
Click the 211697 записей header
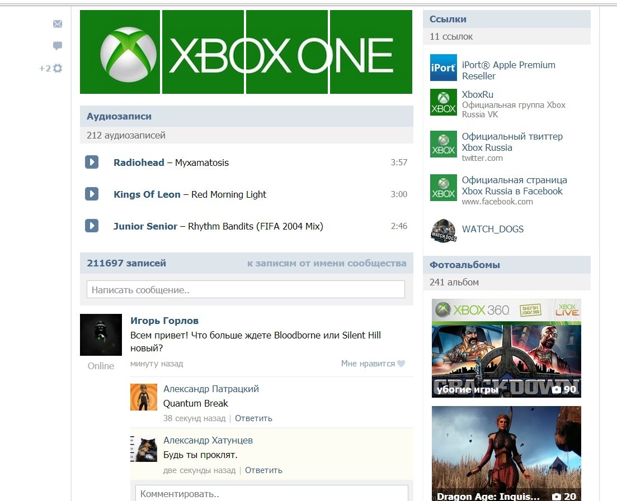[126, 263]
